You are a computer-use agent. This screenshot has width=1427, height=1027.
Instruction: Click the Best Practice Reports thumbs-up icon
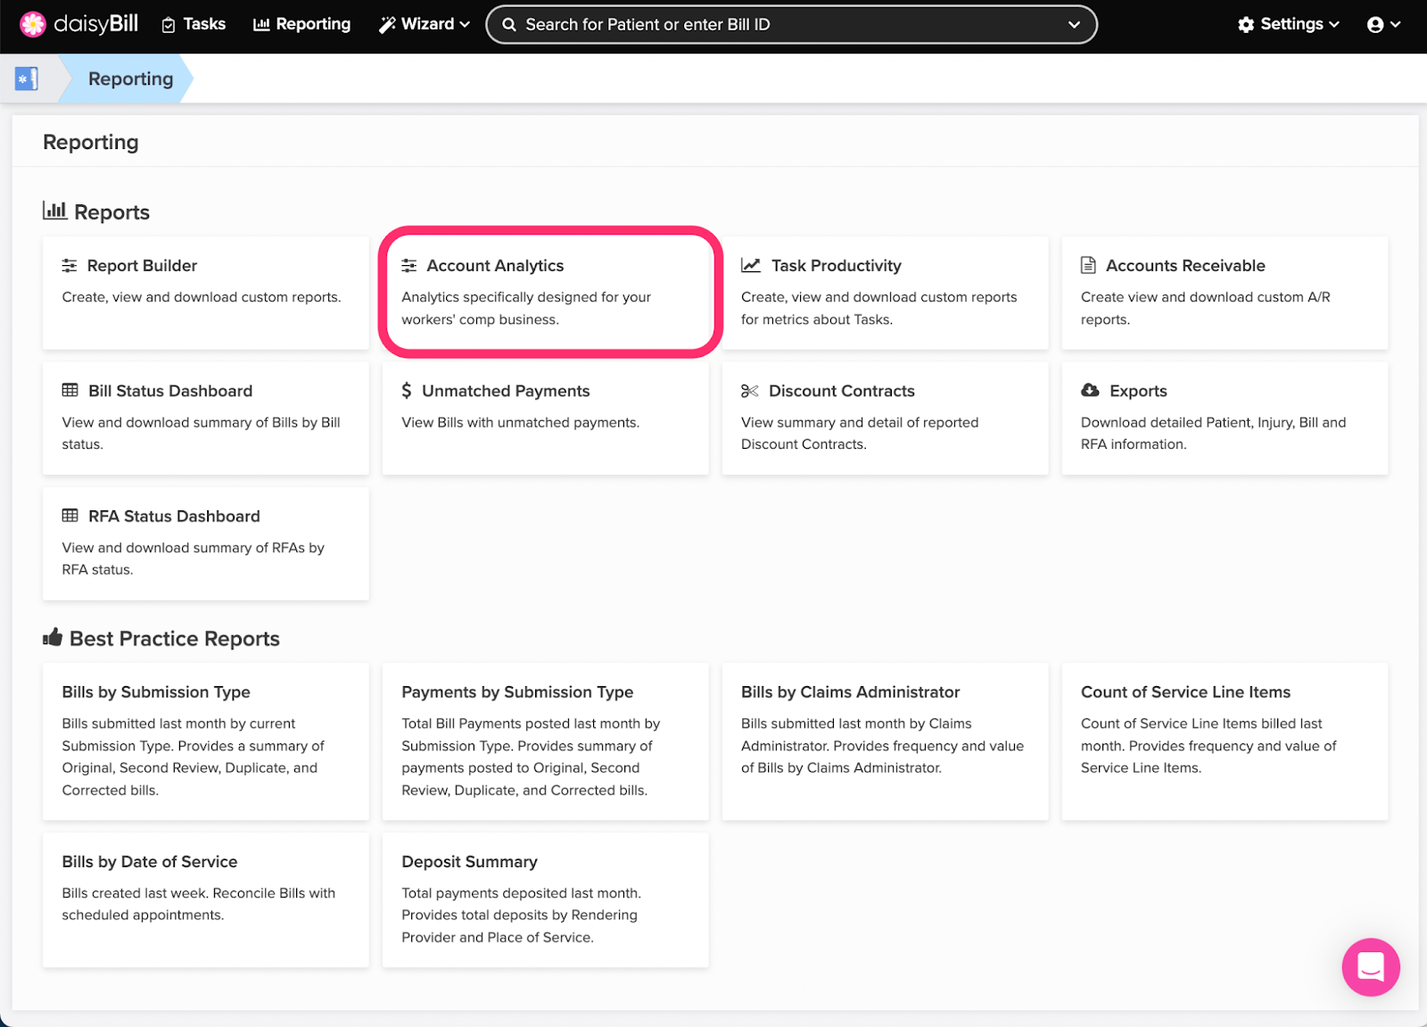(x=53, y=637)
